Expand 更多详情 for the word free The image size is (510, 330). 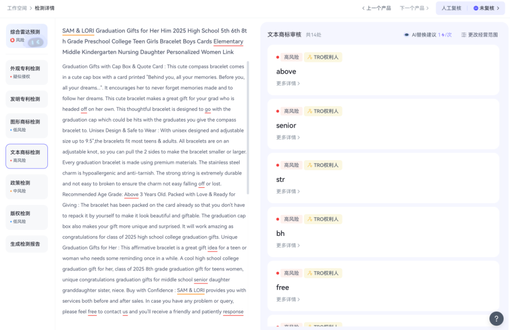288,300
